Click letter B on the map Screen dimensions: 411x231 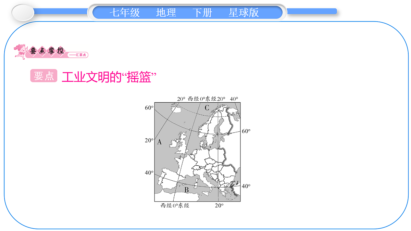[x=187, y=190]
